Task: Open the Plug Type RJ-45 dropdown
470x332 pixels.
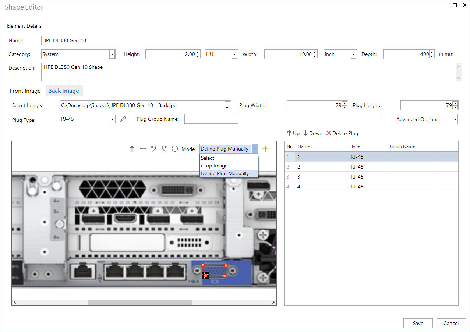Action: click(x=113, y=119)
